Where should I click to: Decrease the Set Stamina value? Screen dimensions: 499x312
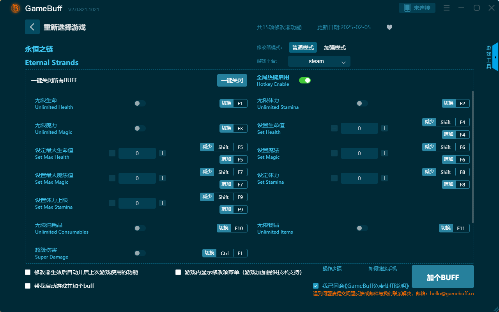(334, 178)
